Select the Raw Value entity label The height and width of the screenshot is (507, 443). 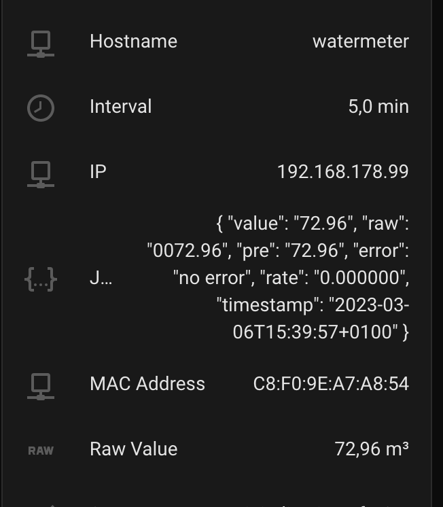pyautogui.click(x=133, y=449)
